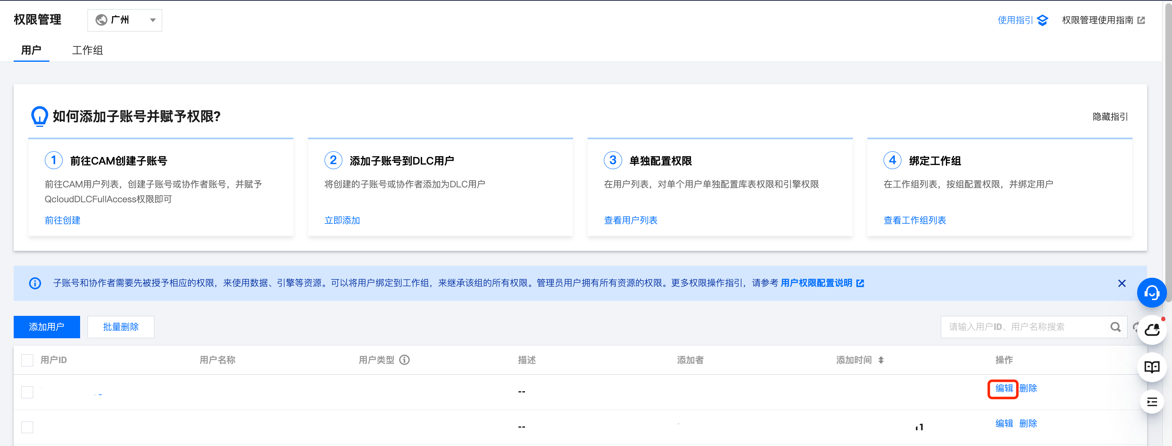Click the list menu floating icon
Screen dimensions: 1172x446
[1151, 402]
